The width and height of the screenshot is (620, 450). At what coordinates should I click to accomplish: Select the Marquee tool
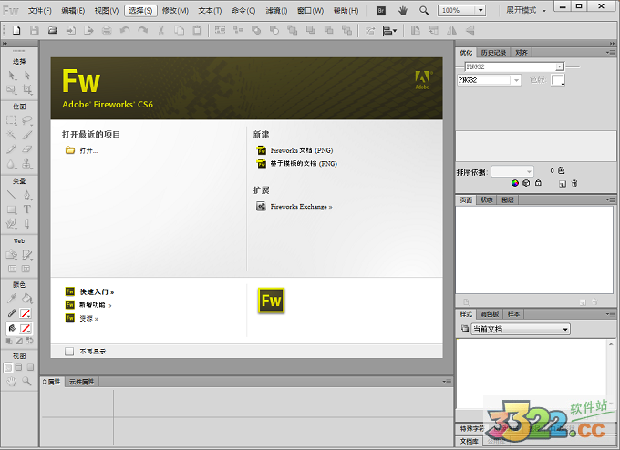click(x=12, y=120)
